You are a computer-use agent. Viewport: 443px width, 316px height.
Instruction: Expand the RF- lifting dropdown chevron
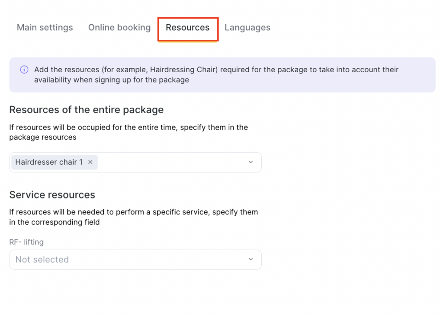click(250, 259)
